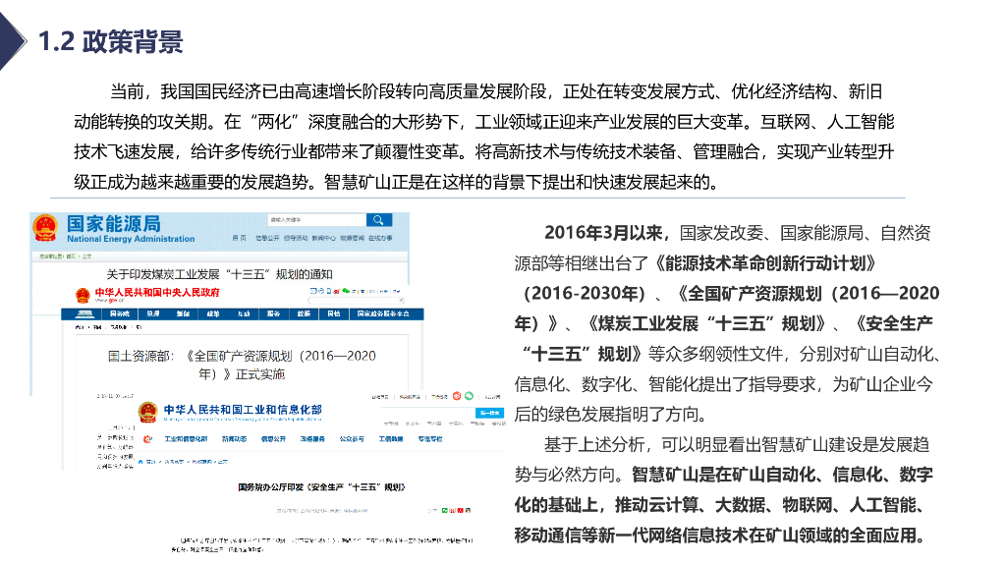Open the notice 关于印发煤炭工业发展十三五规划的通知
The width and height of the screenshot is (1006, 566).
pyautogui.click(x=219, y=273)
